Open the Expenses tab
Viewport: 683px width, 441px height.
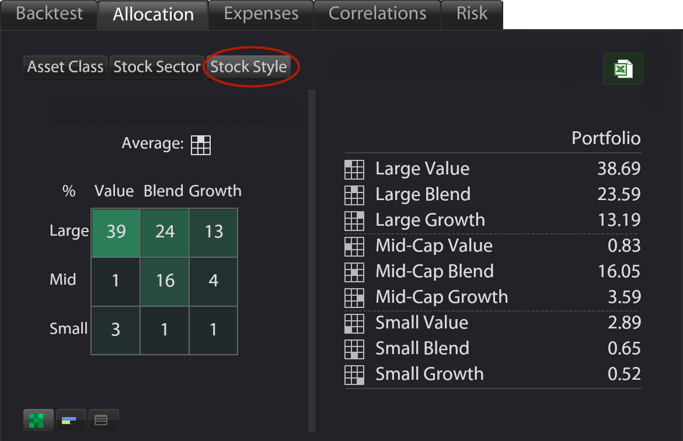tap(260, 15)
